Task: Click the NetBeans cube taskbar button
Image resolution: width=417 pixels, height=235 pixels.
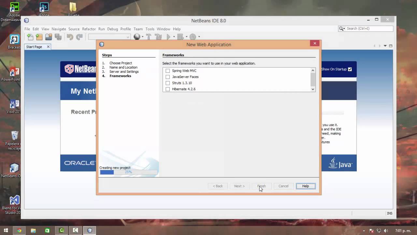Action: coord(90,230)
